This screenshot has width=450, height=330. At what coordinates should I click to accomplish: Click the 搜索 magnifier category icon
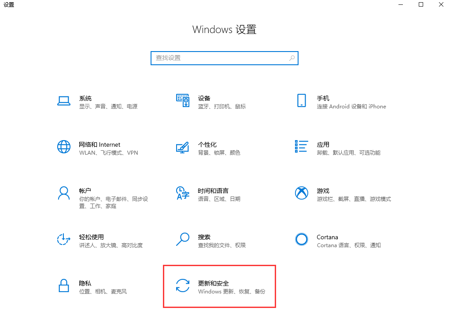point(183,239)
